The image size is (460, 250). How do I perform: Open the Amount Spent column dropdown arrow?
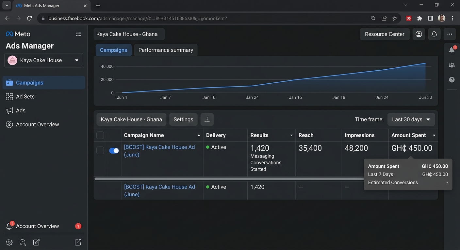tap(434, 135)
